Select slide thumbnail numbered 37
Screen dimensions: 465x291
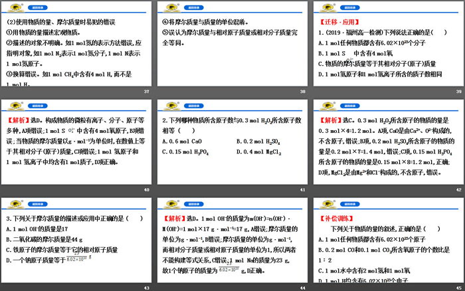tap(76, 44)
